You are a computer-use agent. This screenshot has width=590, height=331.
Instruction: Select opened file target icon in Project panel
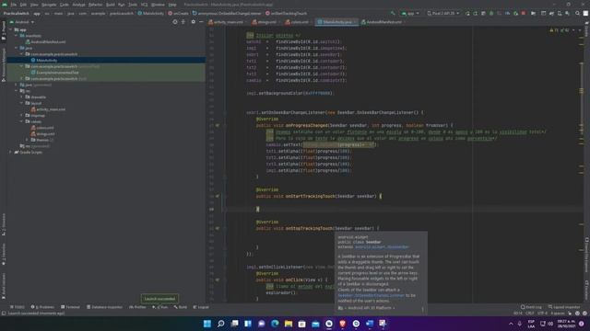tap(175, 22)
